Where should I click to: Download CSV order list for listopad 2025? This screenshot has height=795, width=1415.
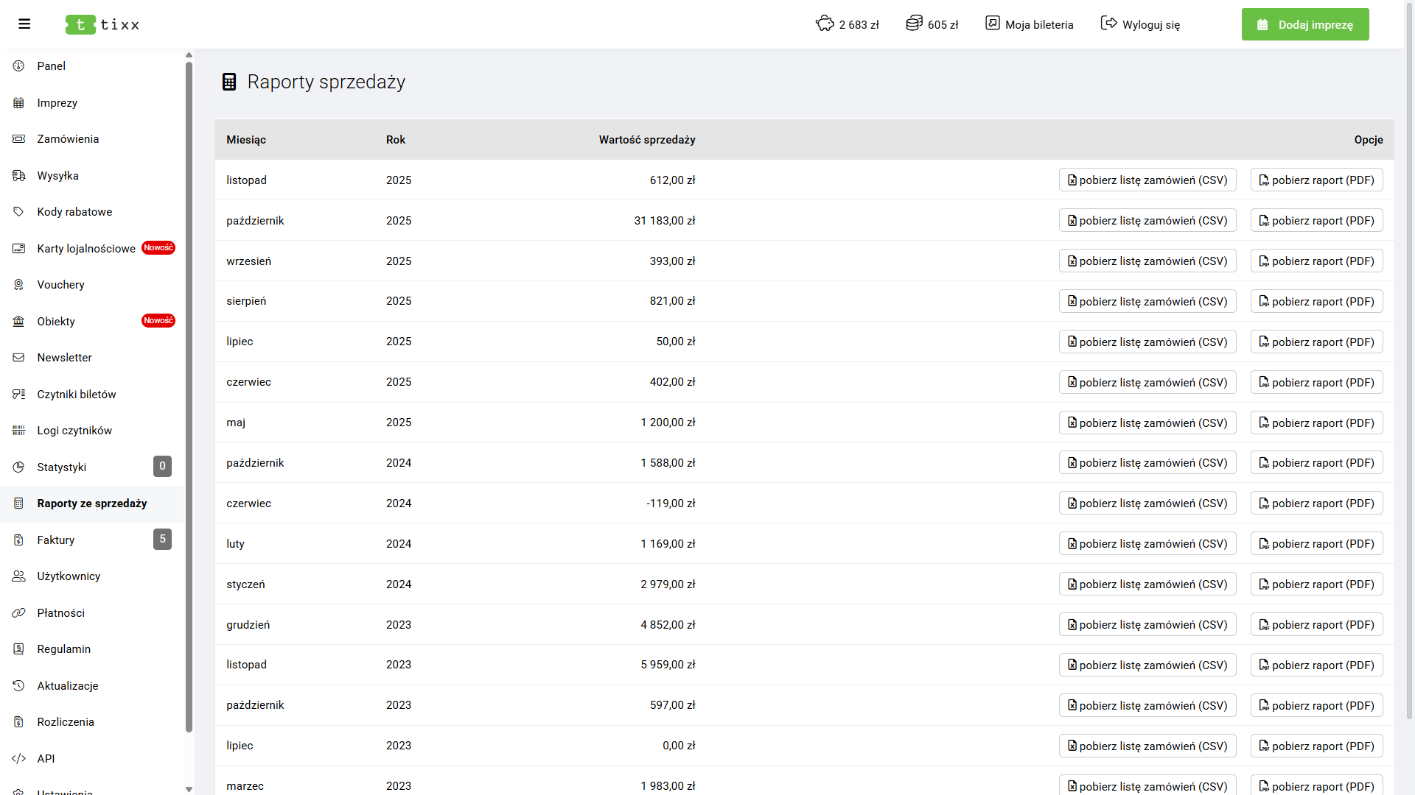pos(1147,180)
